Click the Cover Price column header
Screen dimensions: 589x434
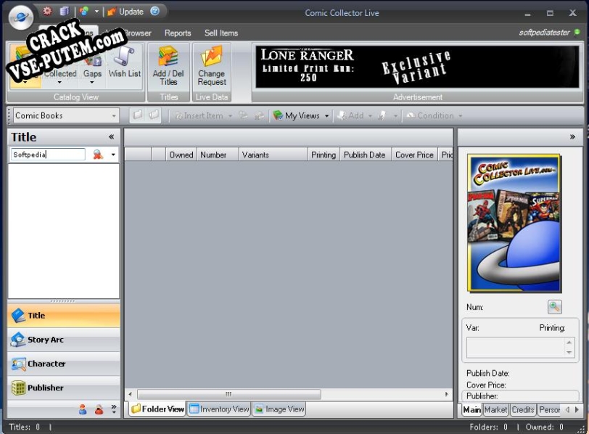414,155
